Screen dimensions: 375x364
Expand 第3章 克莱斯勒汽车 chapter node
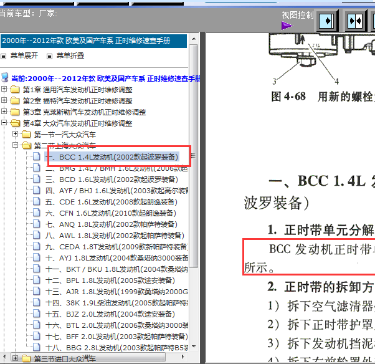tap(4, 112)
